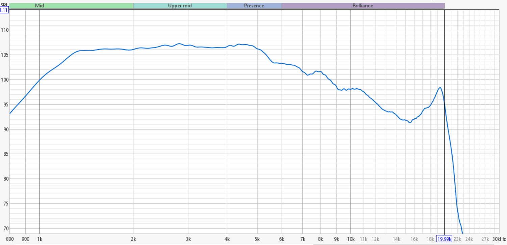Click the 18k frequency axis label
The height and width of the screenshot is (245, 507).
pos(430,239)
